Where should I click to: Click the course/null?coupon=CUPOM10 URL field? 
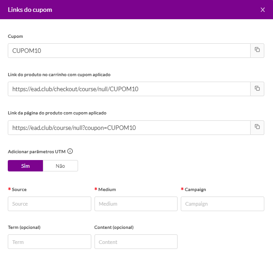coord(129,128)
